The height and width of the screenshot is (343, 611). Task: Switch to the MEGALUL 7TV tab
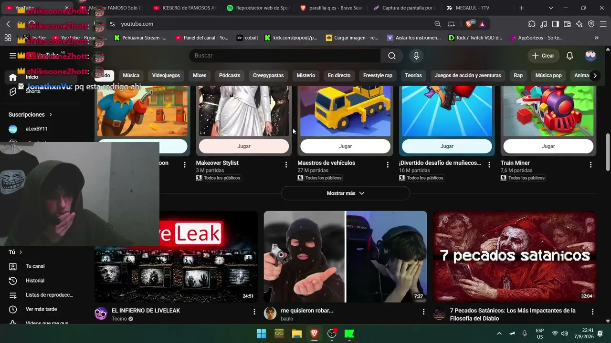479,8
